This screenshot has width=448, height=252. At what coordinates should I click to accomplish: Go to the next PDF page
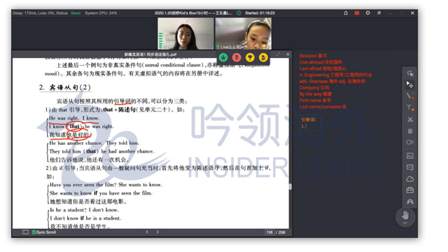[157, 232]
